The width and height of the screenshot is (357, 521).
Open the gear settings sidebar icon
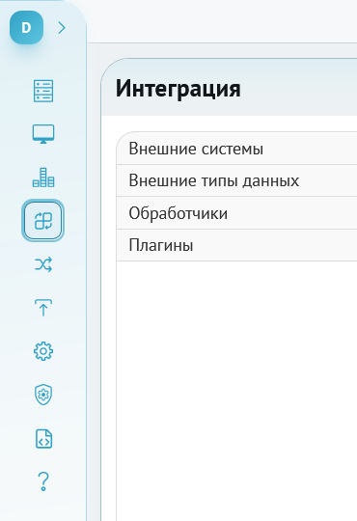click(x=43, y=351)
